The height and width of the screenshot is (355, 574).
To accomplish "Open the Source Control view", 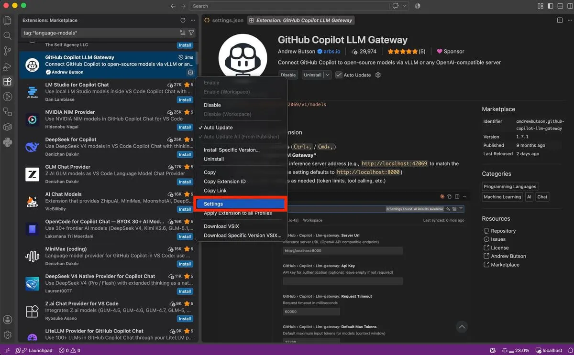I will 7,51.
